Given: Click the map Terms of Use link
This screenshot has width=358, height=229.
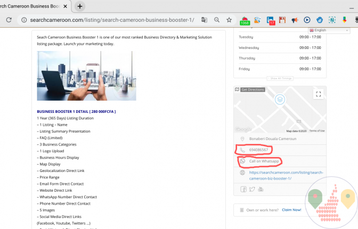Looking at the screenshot, I should (317, 131).
